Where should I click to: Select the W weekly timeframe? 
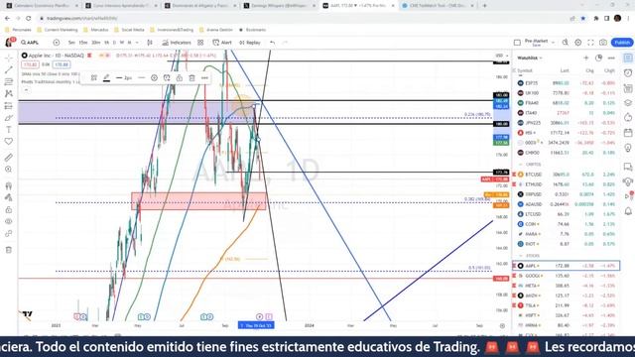click(x=122, y=43)
